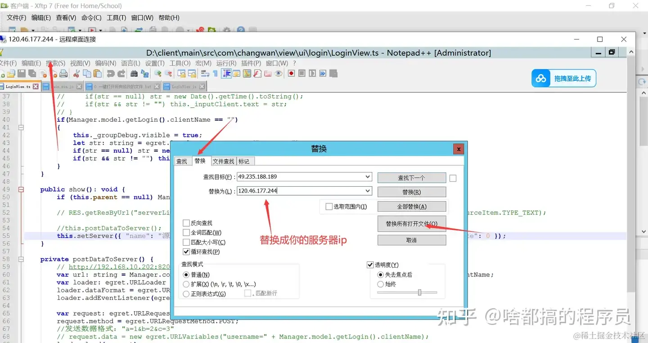Select the 始终 transparency radio button
The height and width of the screenshot is (343, 648).
381,284
